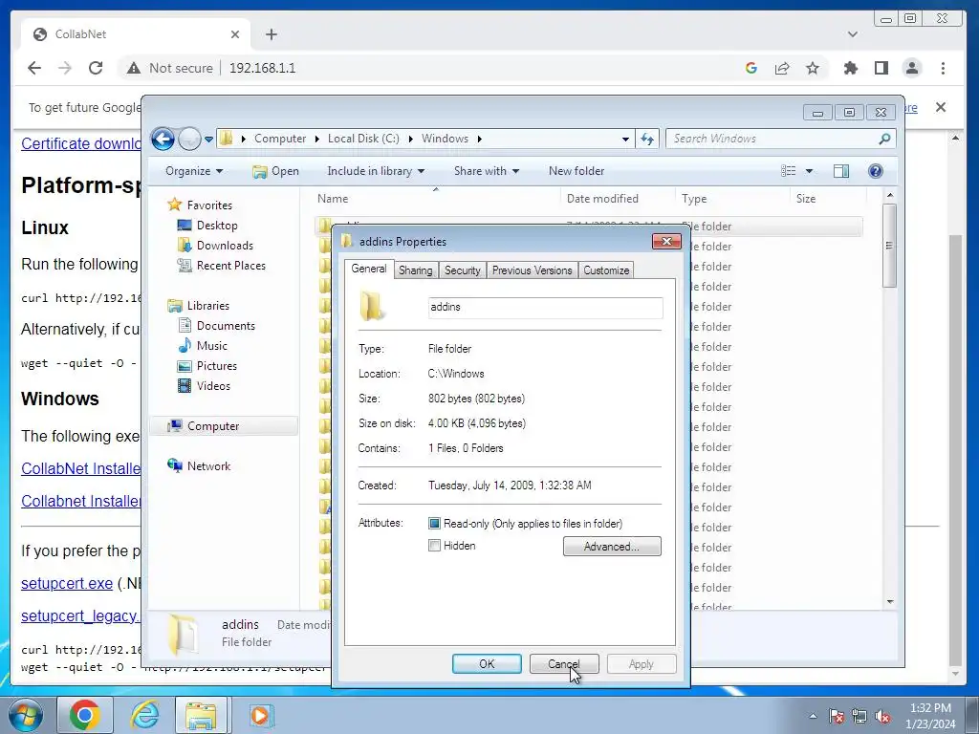Select Network in navigation pane
The width and height of the screenshot is (979, 734).
click(199, 466)
